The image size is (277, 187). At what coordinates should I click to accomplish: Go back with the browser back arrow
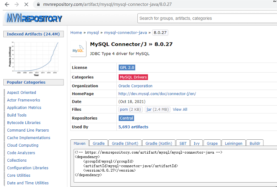[7, 4]
